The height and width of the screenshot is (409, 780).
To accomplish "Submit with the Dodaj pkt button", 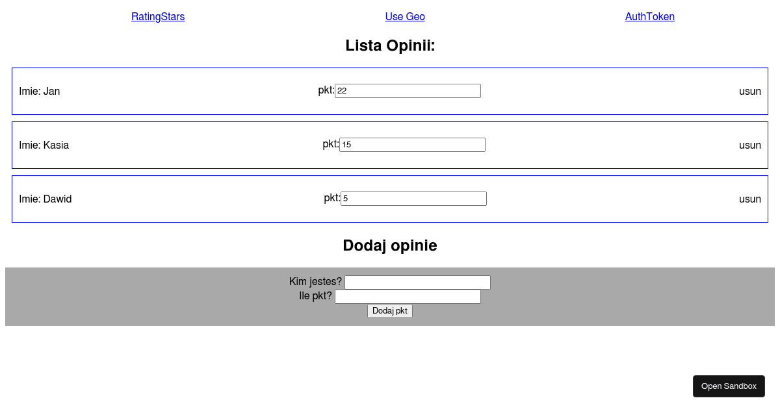I will click(390, 311).
